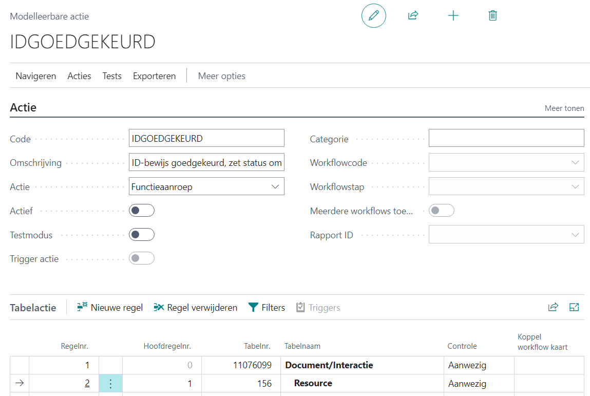Open Filters in Tabelactie toolbar

coord(267,308)
